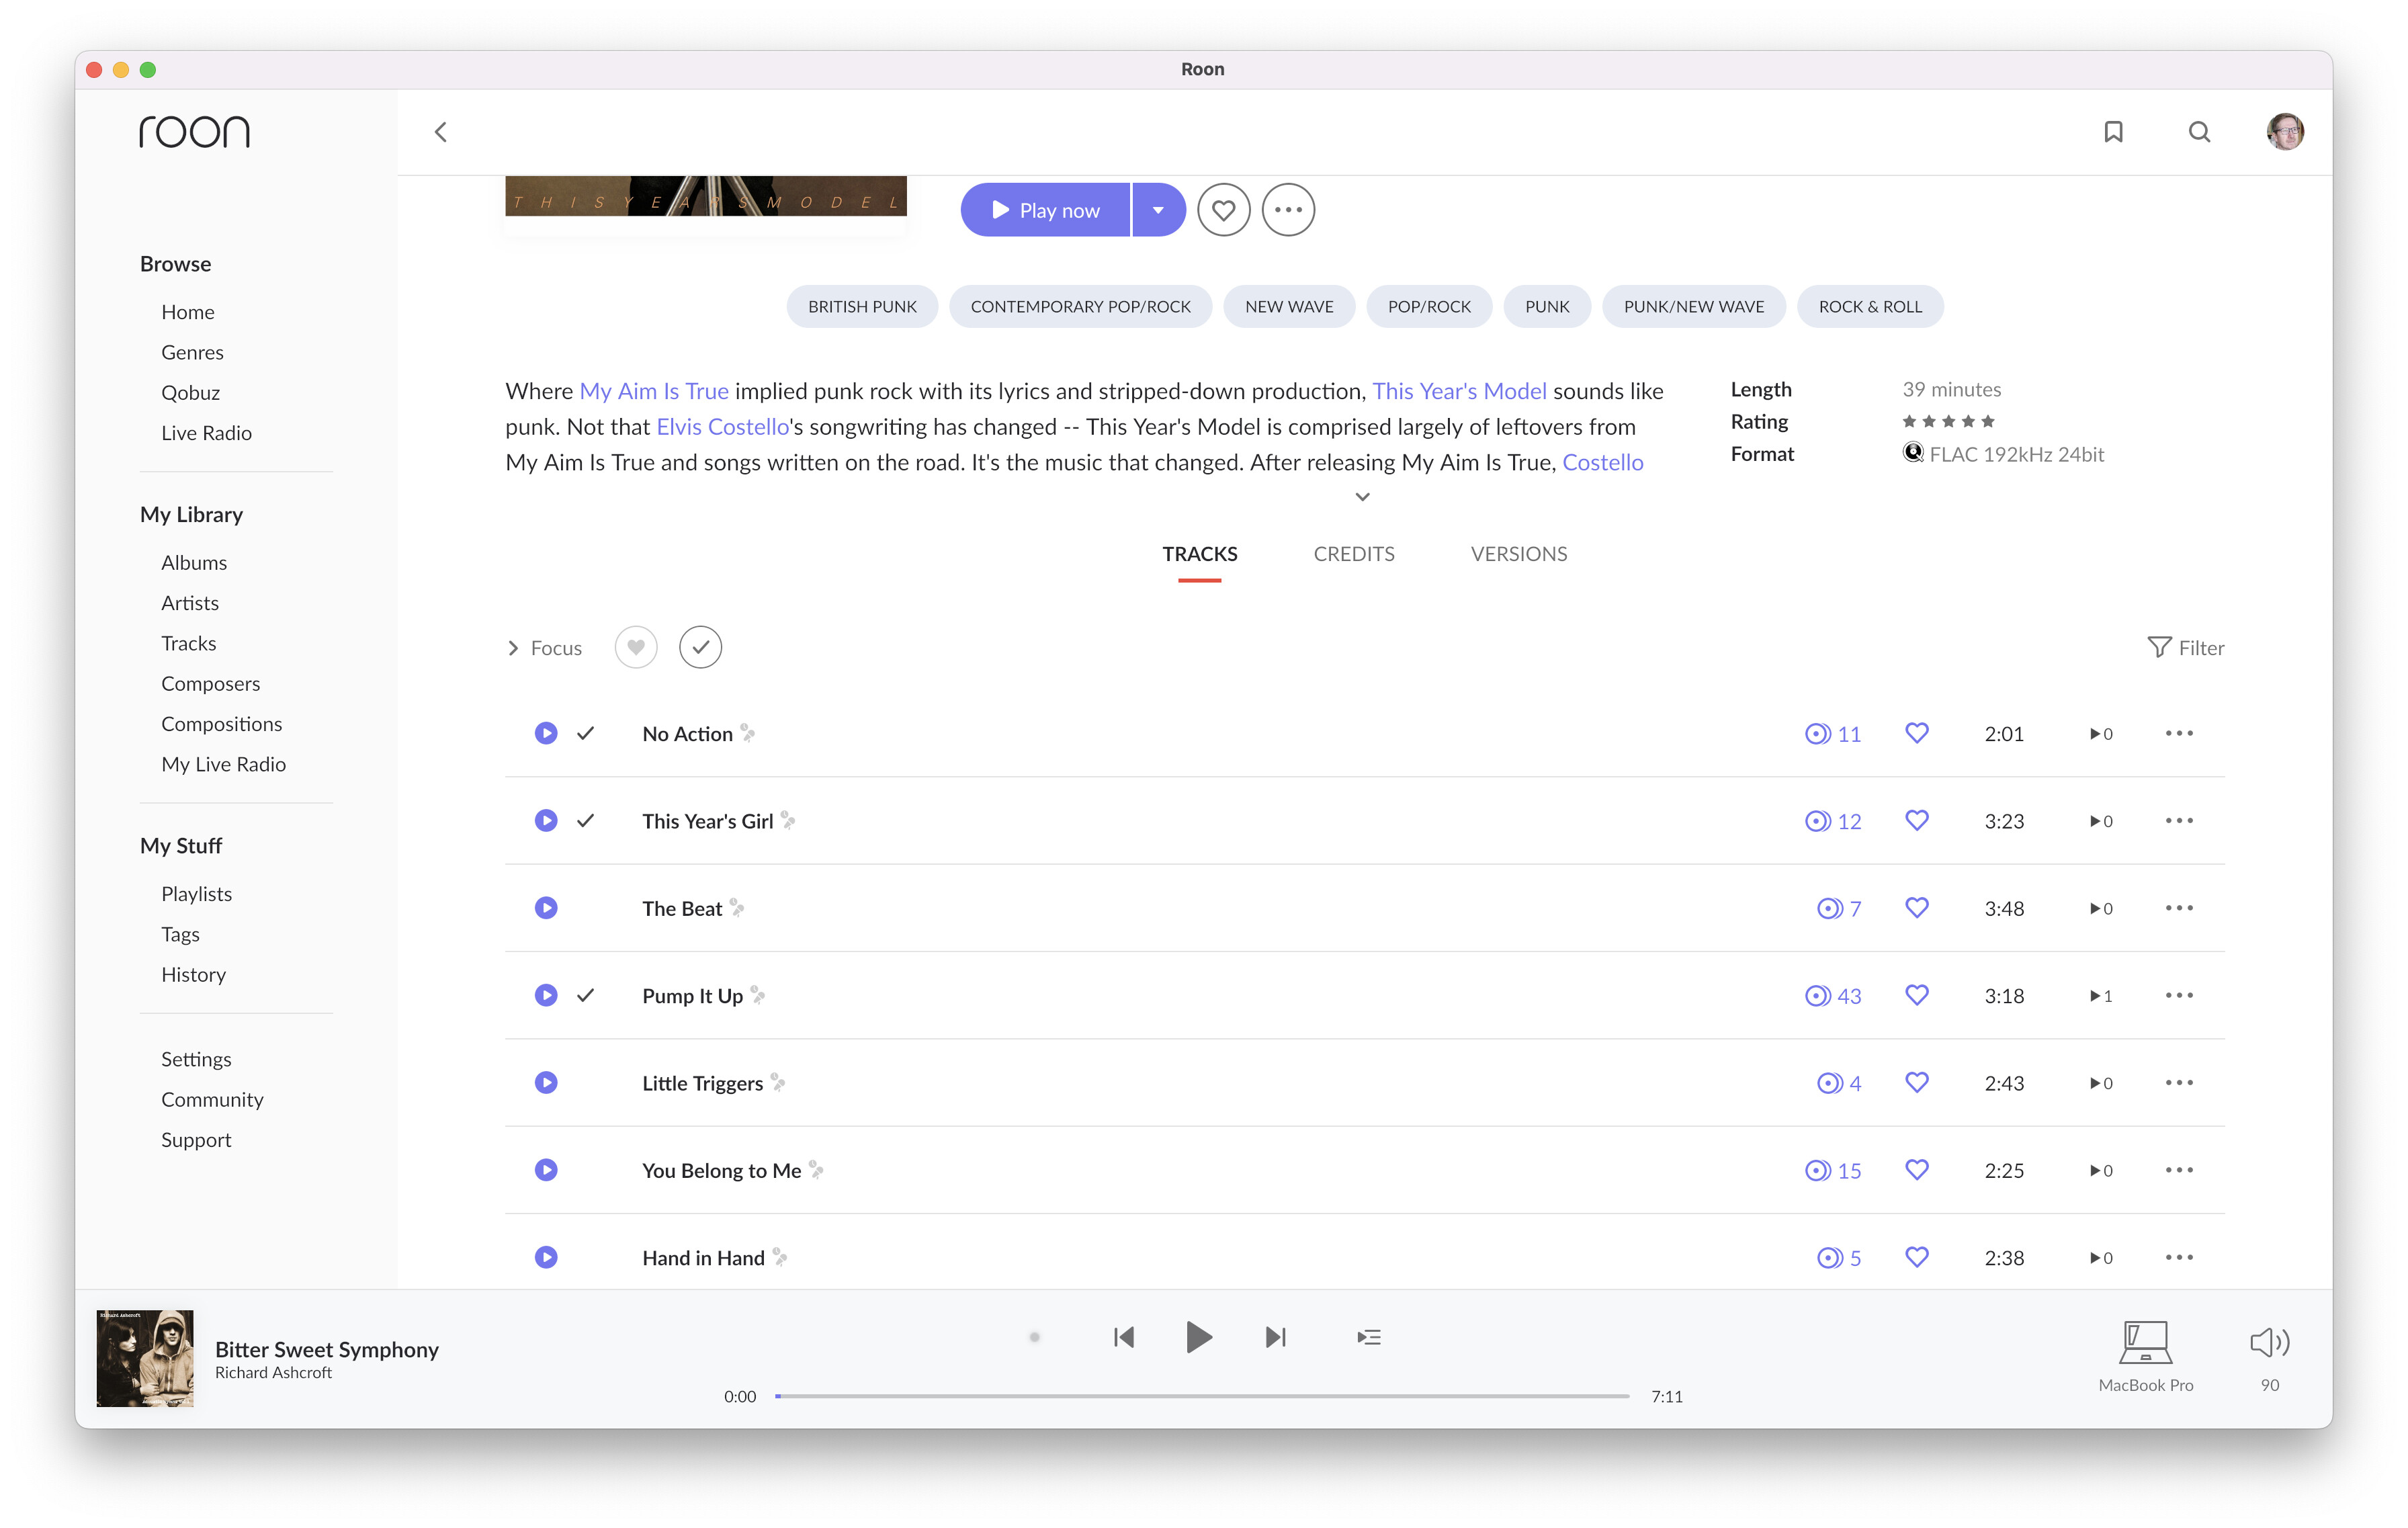Favorite the The Beat track
Image resolution: width=2408 pixels, height=1528 pixels.
point(1917,908)
